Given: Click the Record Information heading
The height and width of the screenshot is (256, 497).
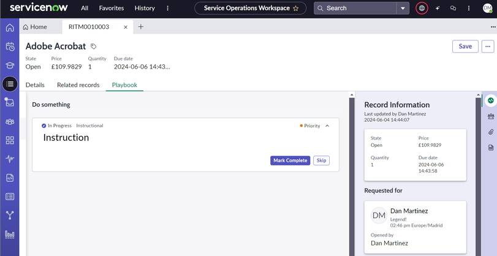Looking at the screenshot, I should [x=397, y=105].
